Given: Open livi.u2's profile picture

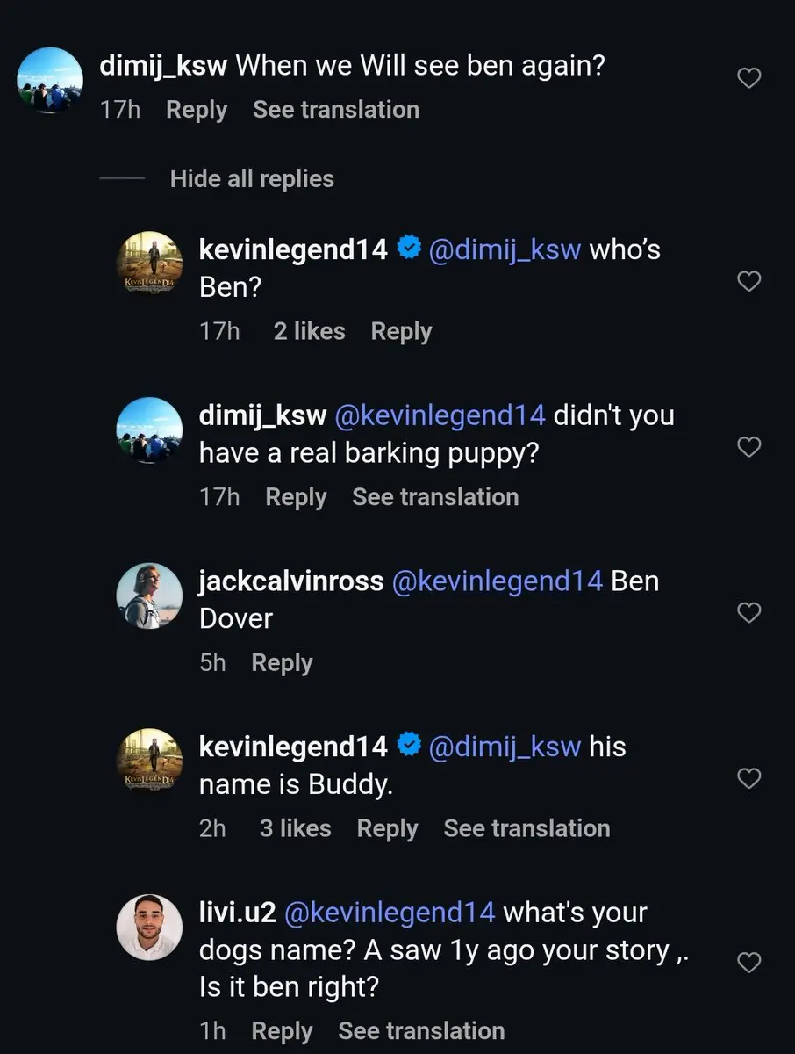Looking at the screenshot, I should click(x=150, y=928).
